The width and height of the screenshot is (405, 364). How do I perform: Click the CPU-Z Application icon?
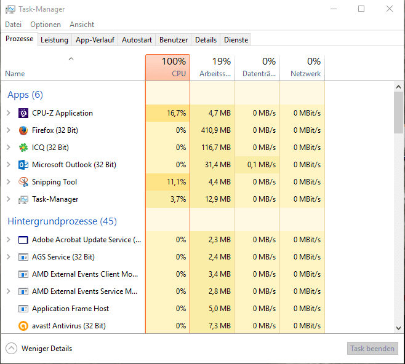[x=23, y=113]
